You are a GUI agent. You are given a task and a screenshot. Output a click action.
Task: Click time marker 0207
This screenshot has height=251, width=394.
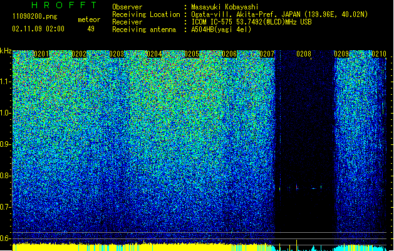click(267, 54)
